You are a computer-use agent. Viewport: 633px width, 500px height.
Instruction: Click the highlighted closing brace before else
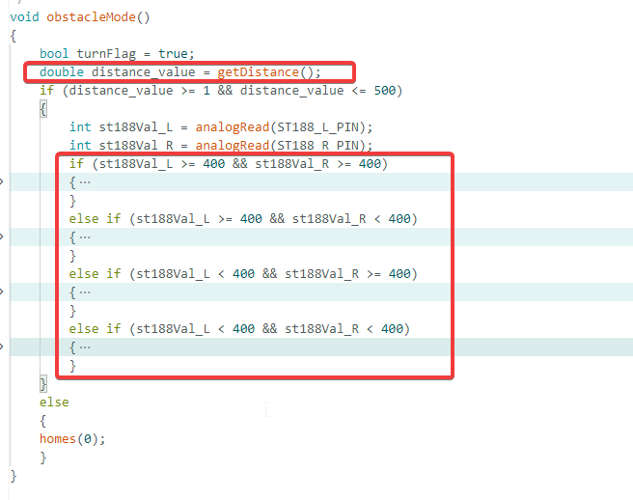click(x=43, y=383)
